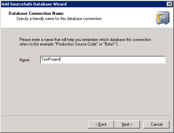Click the Please enter a name instruction text

85,40
